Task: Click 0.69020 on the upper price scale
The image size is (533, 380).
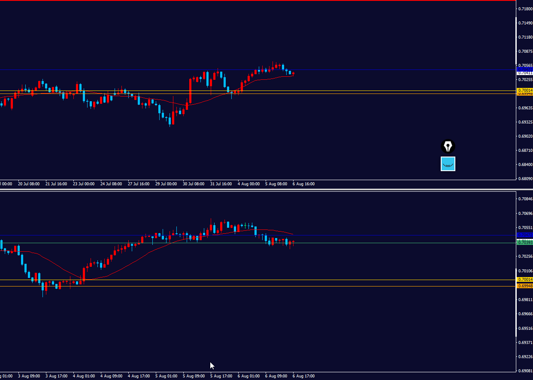Action: [x=525, y=136]
